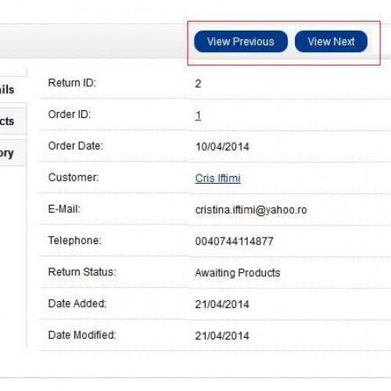
Task: Click the Return Status label
Action: pyautogui.click(x=82, y=272)
